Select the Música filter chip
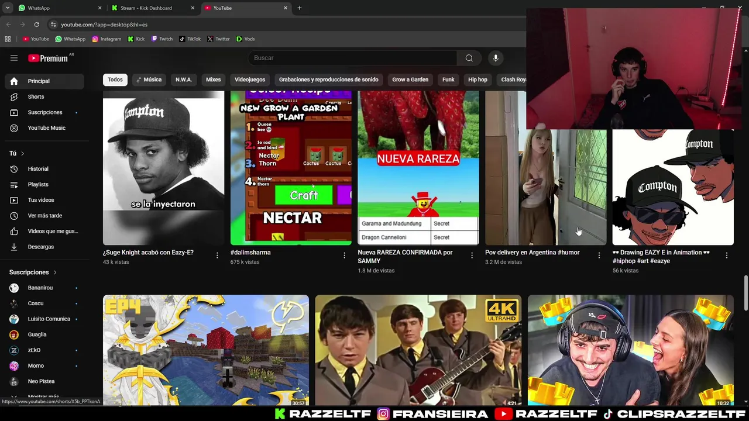Screen dimensions: 749x421 pos(149,80)
